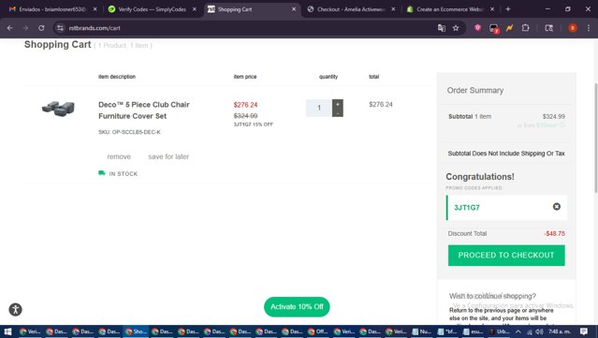Click the page vertical scrollbar
The width and height of the screenshot is (598, 338).
tap(595, 138)
